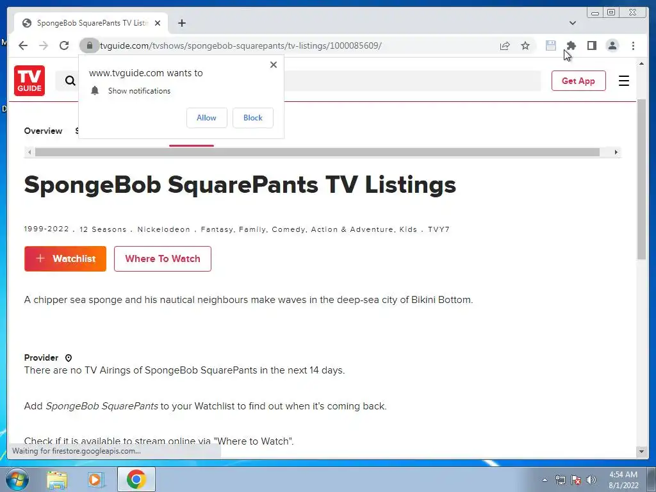Click the Nickelodeon metadata text
Image resolution: width=656 pixels, height=492 pixels.
tap(164, 230)
